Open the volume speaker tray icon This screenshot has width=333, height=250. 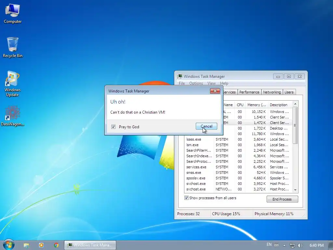[300, 245]
